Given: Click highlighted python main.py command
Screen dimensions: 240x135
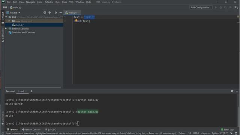Looking at the screenshot, I should (88, 112).
